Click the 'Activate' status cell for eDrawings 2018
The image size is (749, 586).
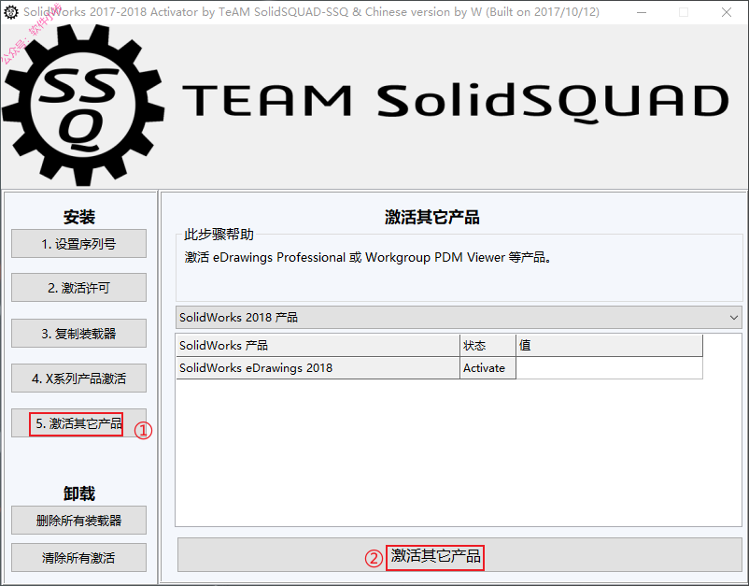point(488,368)
